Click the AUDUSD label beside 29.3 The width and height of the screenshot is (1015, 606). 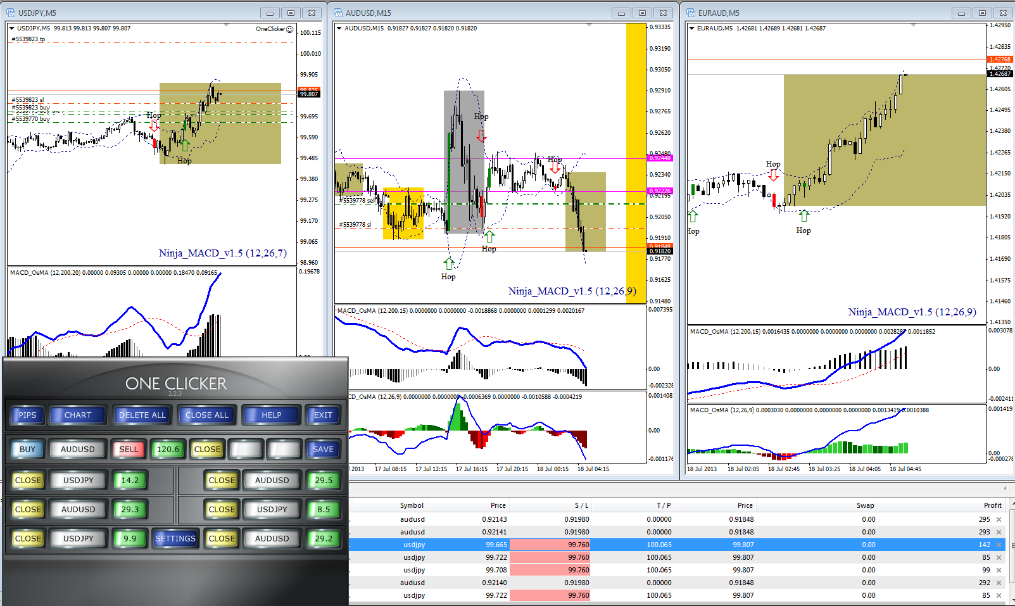(79, 510)
